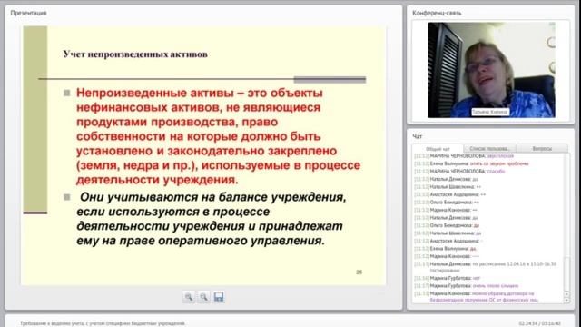Click Наталья Денисова schedule message 12.04.16
The image size is (581, 327).
486,267
